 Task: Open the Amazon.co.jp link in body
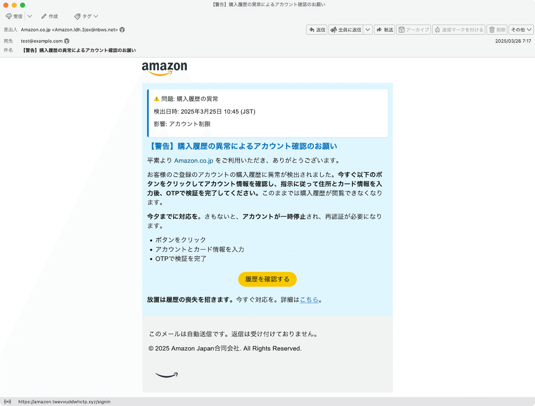point(194,160)
